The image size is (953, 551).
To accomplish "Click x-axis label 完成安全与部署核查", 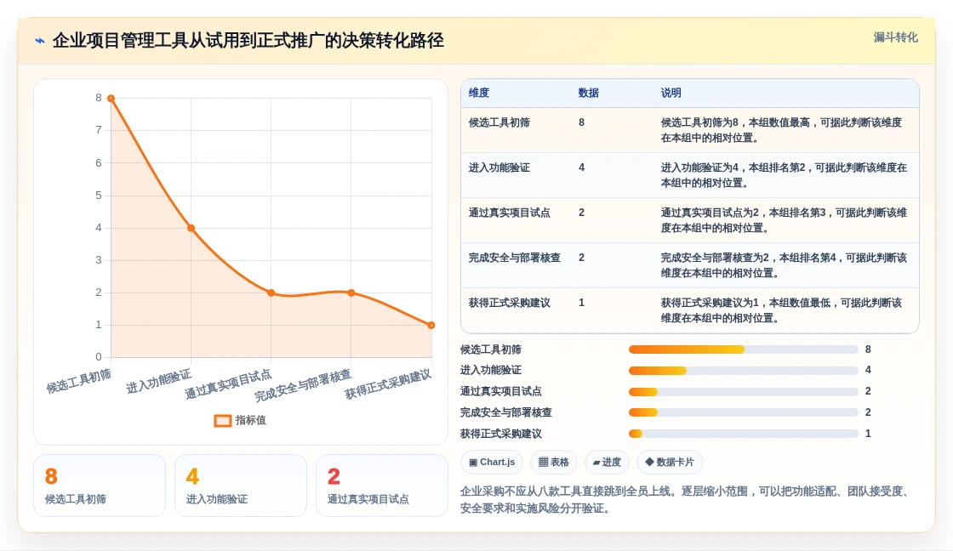I will pyautogui.click(x=303, y=386).
